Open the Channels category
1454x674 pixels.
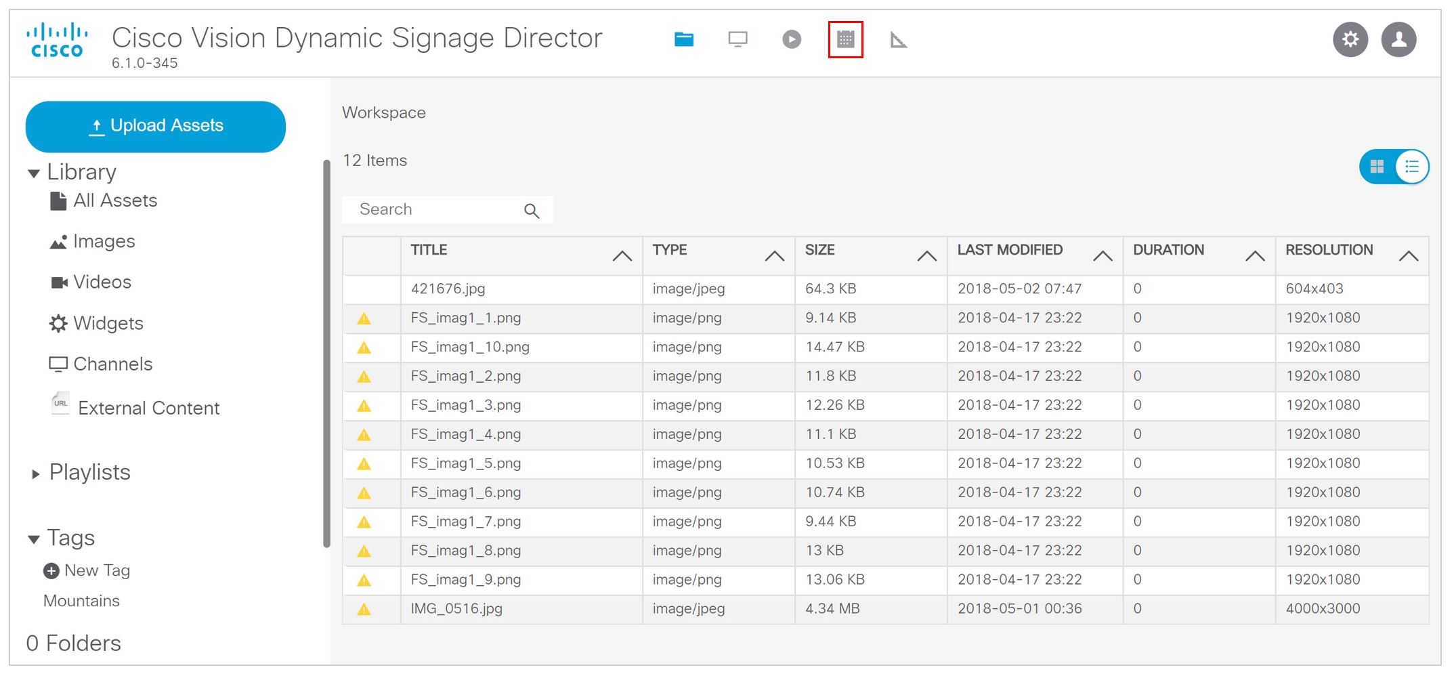pyautogui.click(x=112, y=364)
